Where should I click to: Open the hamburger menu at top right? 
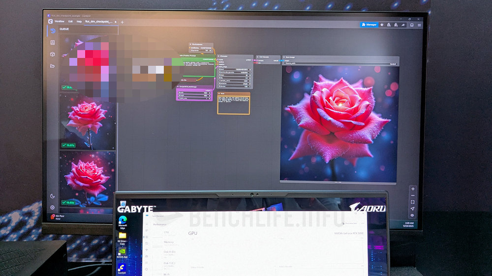point(419,25)
